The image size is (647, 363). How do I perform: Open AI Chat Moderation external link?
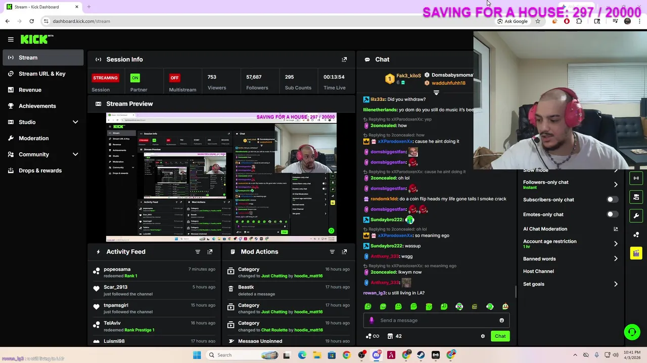click(x=616, y=229)
